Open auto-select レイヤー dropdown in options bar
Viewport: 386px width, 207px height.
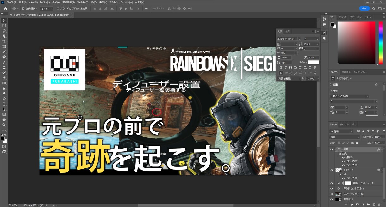(47, 9)
